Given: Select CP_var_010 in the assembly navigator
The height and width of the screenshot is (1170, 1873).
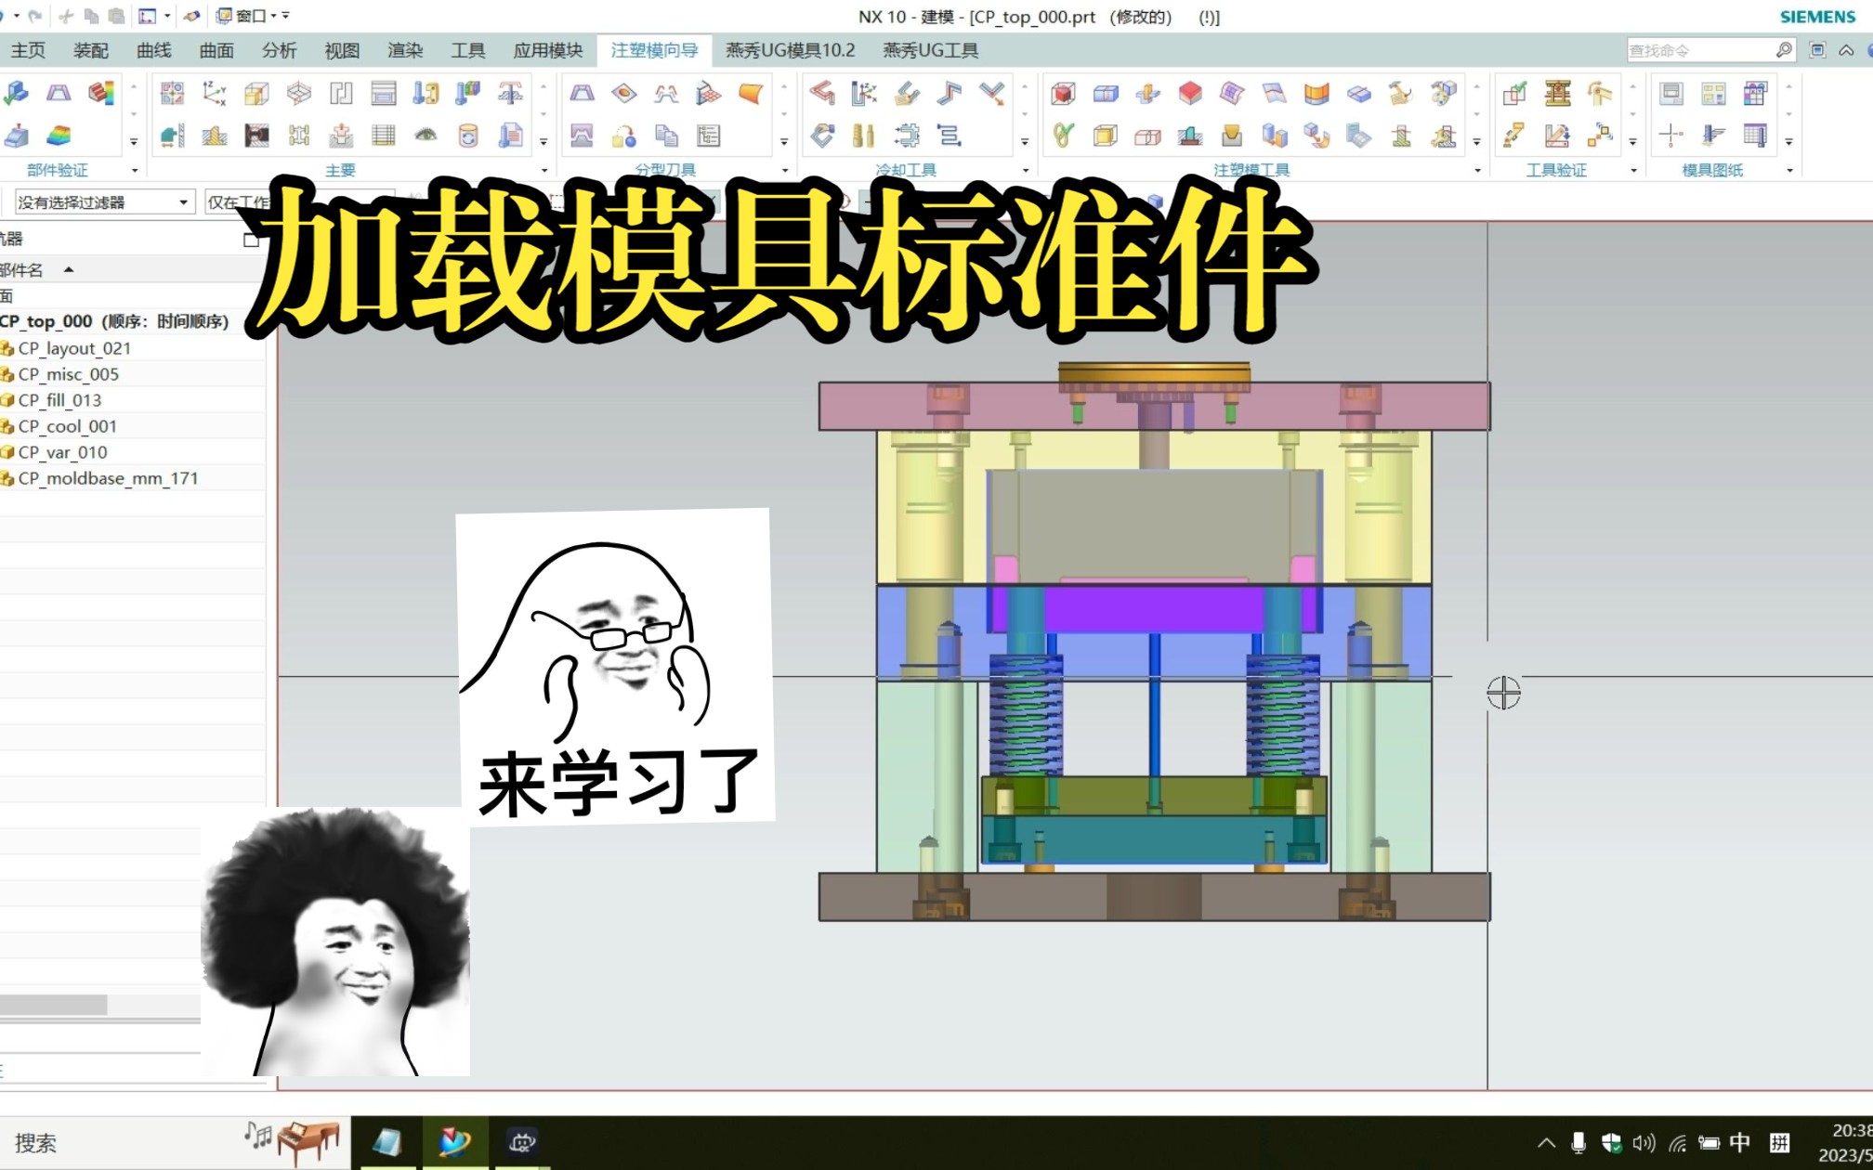Looking at the screenshot, I should pos(63,452).
